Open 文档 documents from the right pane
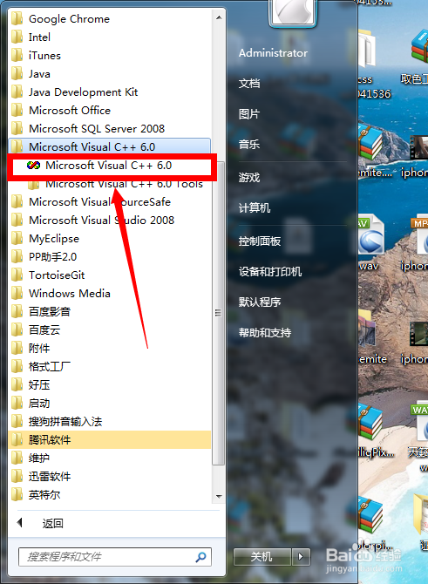This screenshot has height=584, width=428. pyautogui.click(x=249, y=84)
